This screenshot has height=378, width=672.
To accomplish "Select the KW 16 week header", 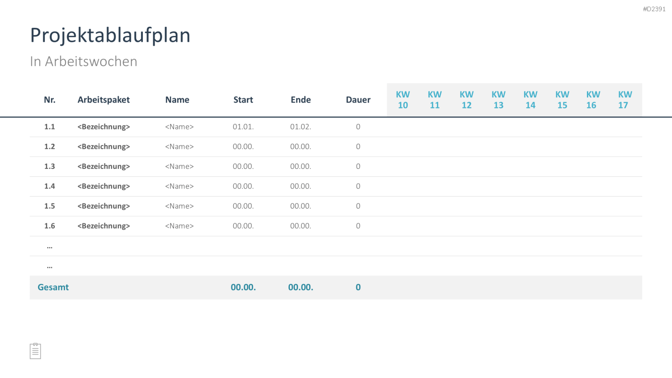I will [x=593, y=100].
